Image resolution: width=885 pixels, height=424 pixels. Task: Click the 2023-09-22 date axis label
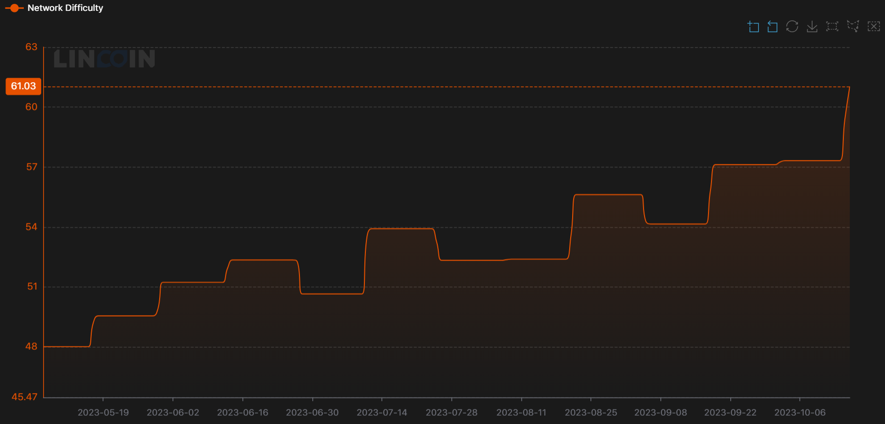click(x=730, y=413)
